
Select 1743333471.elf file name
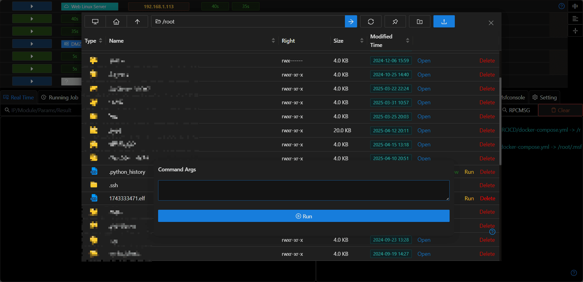(127, 198)
